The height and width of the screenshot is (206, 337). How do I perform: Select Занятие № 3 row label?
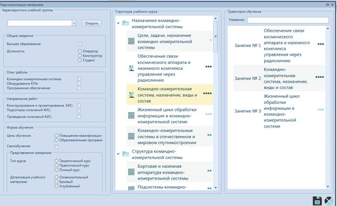[x=248, y=111]
